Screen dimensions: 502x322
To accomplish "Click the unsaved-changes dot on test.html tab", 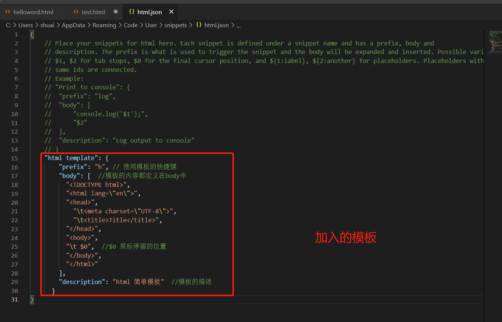I will coord(115,12).
